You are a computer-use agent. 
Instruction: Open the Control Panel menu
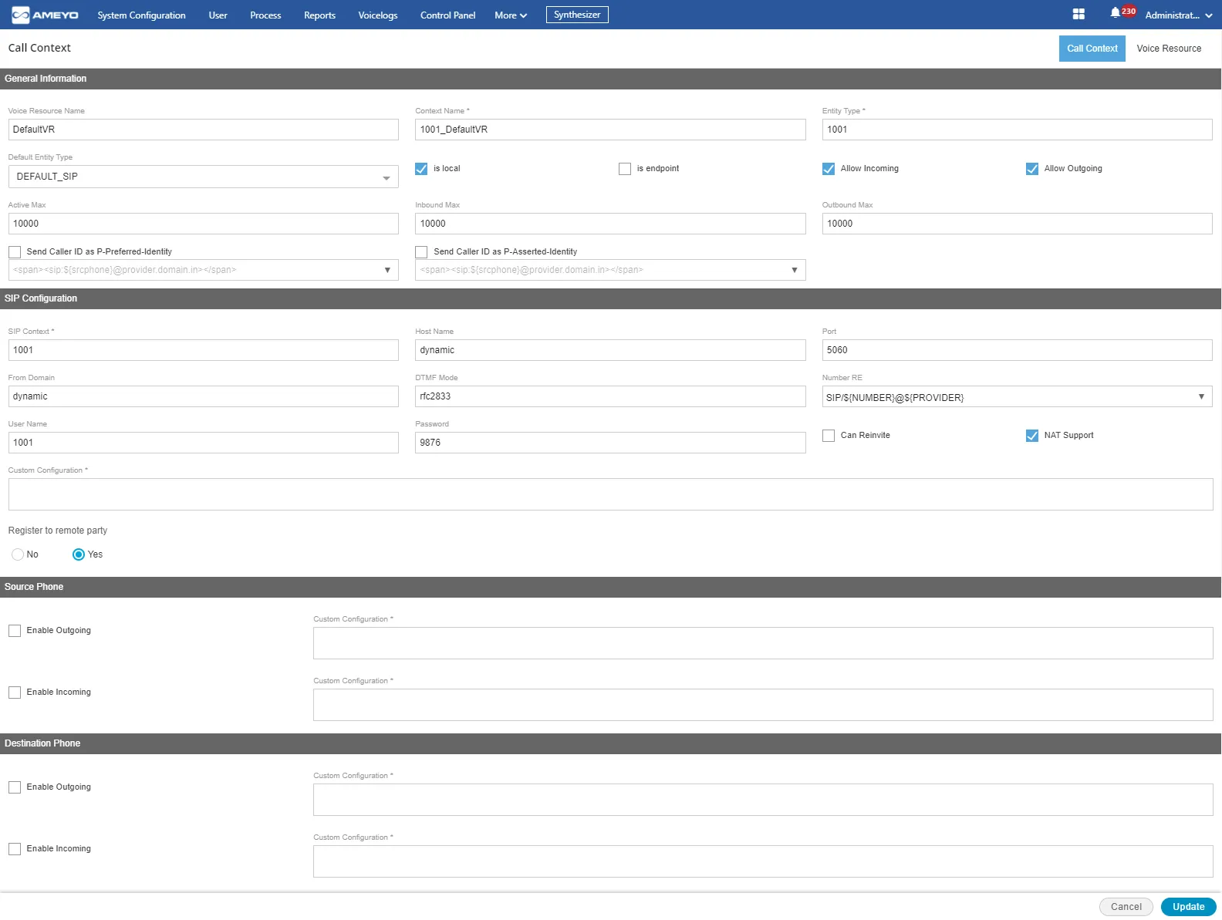tap(447, 15)
